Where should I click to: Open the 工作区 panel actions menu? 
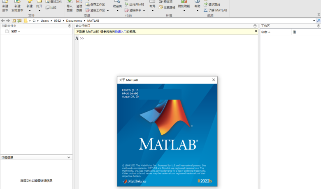pyautogui.click(x=319, y=26)
